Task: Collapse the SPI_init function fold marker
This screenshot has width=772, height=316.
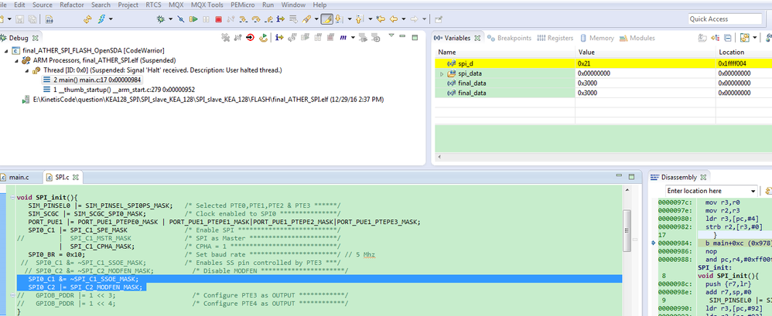Action: [x=12, y=198]
